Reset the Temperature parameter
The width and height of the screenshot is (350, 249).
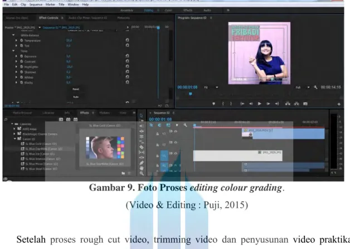pyautogui.click(x=127, y=40)
